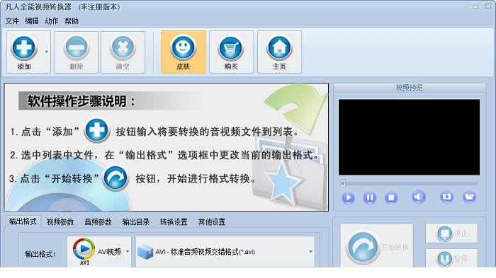This screenshot has height=278, width=496.
Task: Switch to the 输出目录 tab
Action: [x=136, y=222]
